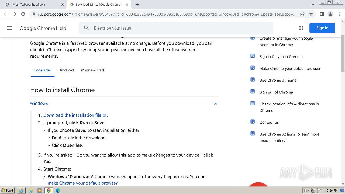Switch to the Android tab
The image size is (345, 194).
67,70
